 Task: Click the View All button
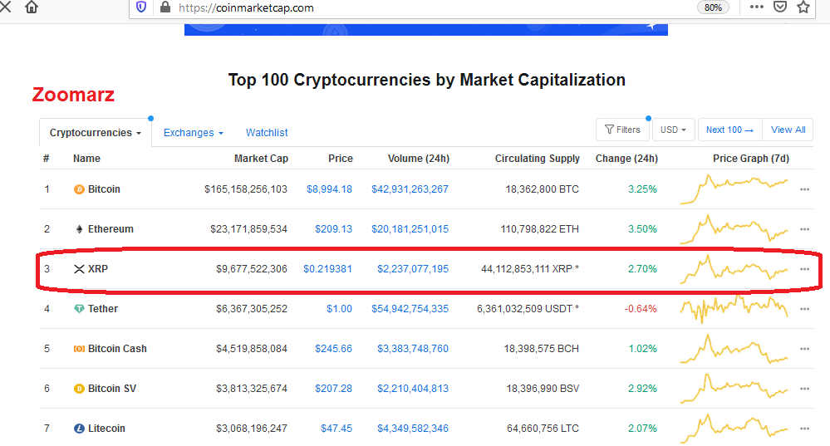pos(788,130)
